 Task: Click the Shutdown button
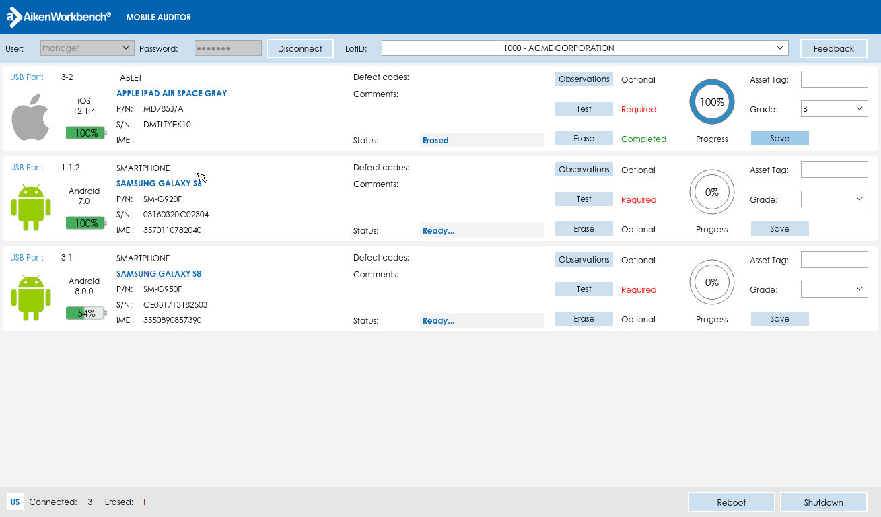824,502
